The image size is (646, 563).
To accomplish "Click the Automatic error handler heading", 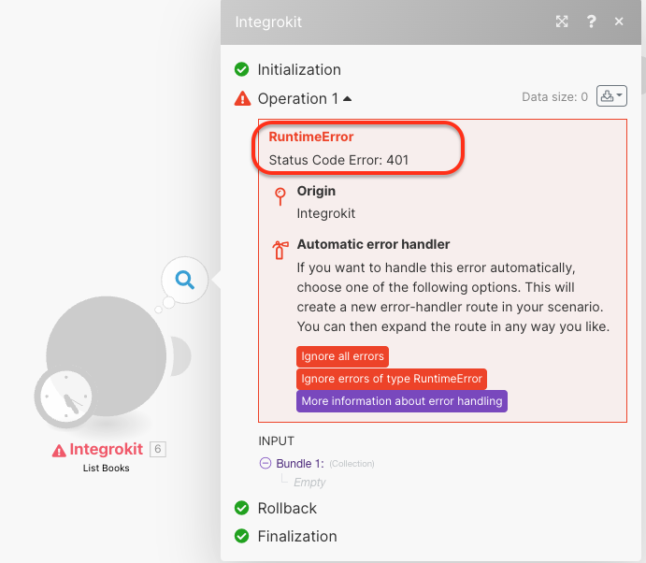I will pos(373,244).
